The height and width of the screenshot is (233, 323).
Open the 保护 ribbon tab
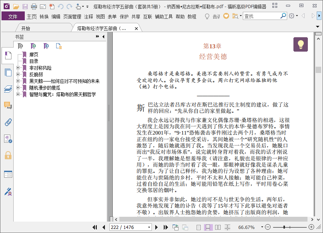pyautogui.click(x=124, y=17)
